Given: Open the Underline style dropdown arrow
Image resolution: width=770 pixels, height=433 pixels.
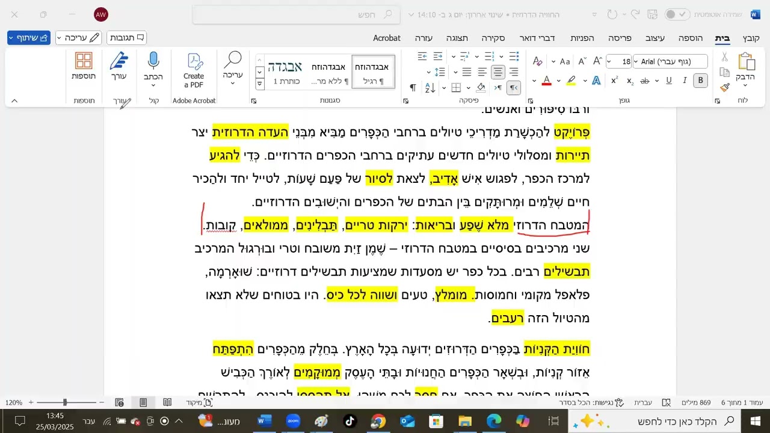Looking at the screenshot, I should coord(658,81).
